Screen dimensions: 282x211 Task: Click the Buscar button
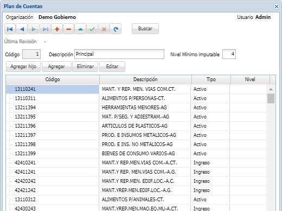[x=145, y=29]
